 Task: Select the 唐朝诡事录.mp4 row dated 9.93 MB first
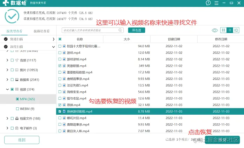coord(150,79)
